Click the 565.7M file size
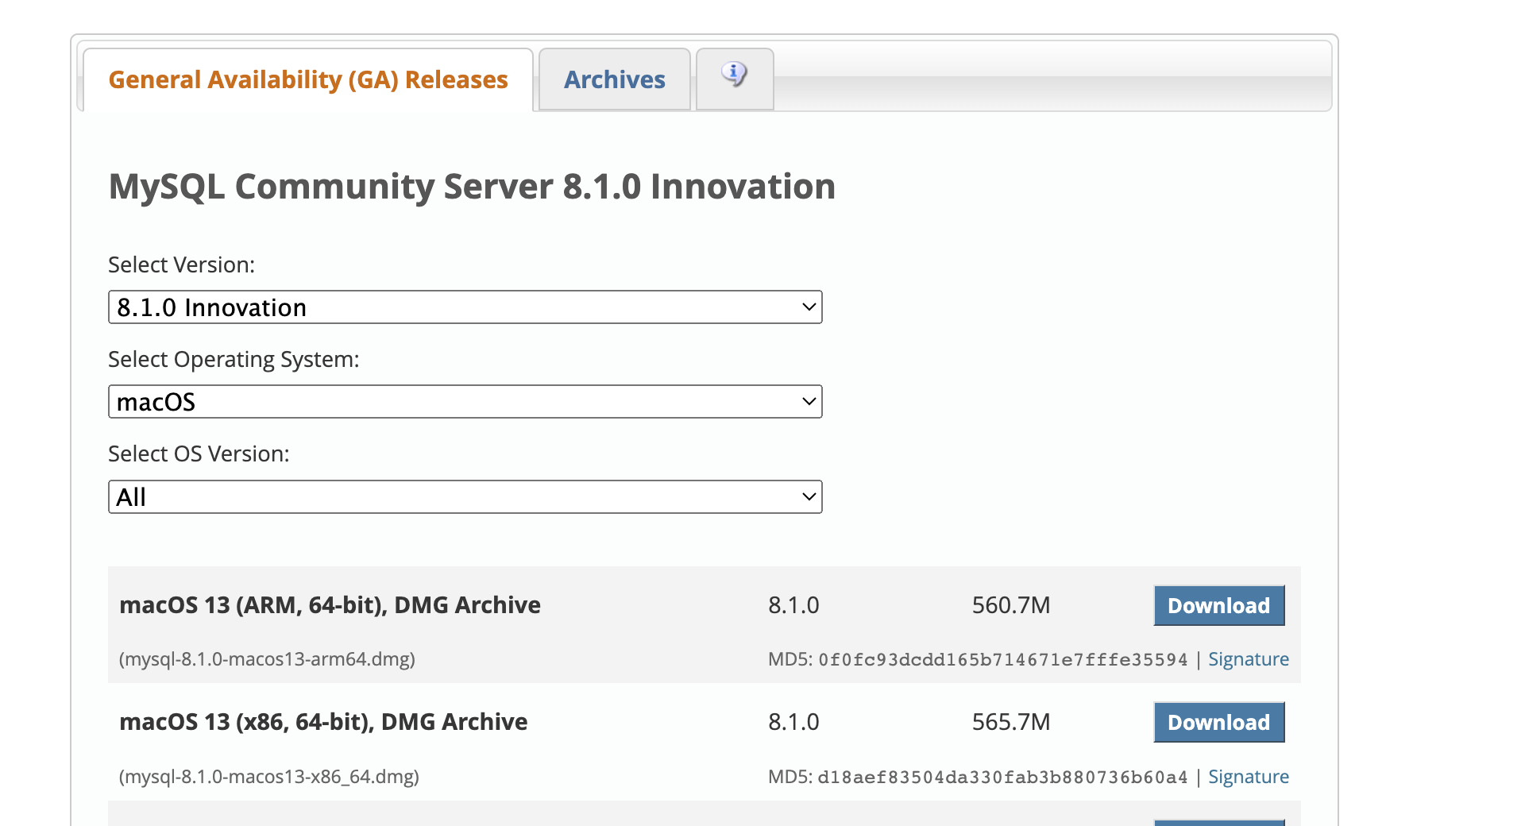This screenshot has height=826, width=1525. (x=1011, y=722)
